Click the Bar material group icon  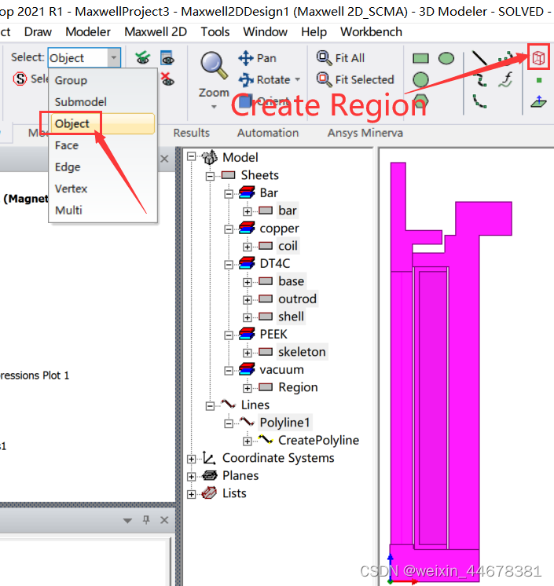coord(247,192)
